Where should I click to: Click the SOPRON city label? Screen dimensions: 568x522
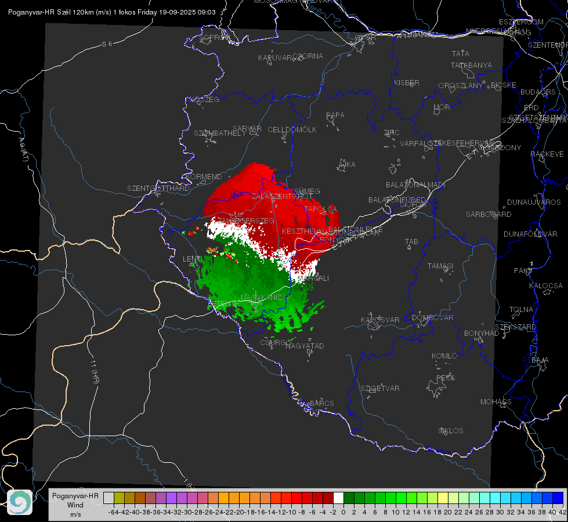pos(215,37)
